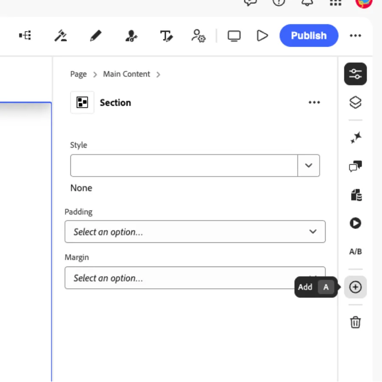
Task: Open the layers panel icon
Action: [355, 102]
